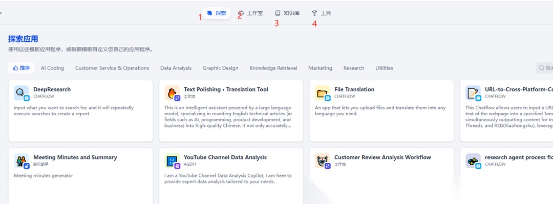Show Graphic Design templates
This screenshot has width=553, height=204.
220,68
